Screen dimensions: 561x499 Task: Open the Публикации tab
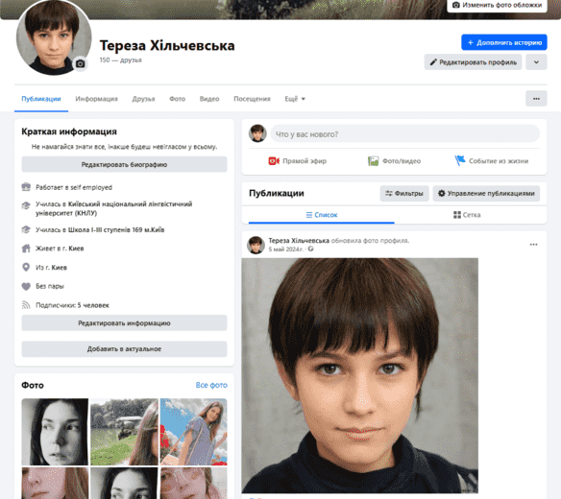41,99
